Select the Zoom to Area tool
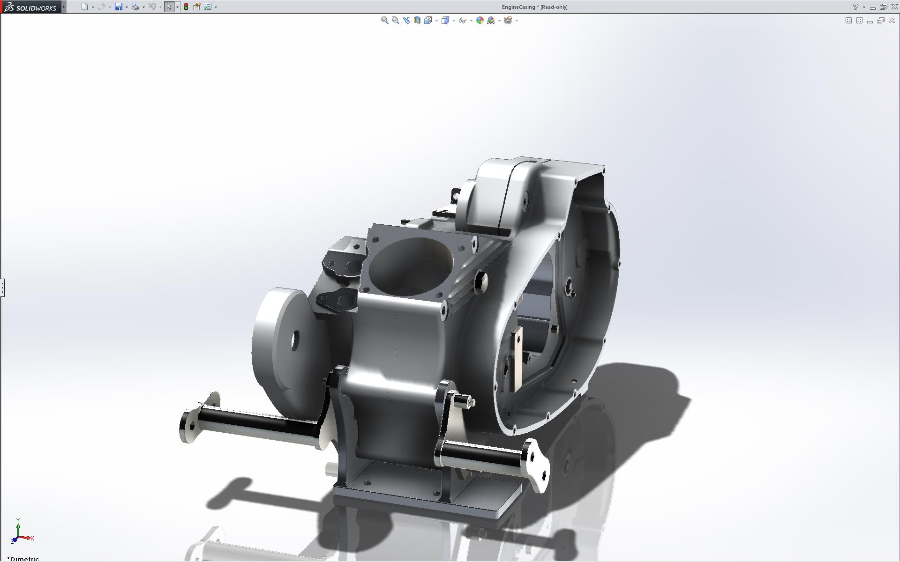Viewport: 900px width, 562px height. point(395,20)
